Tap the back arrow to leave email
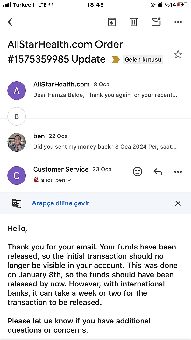The image size is (191, 340). [x=11, y=22]
